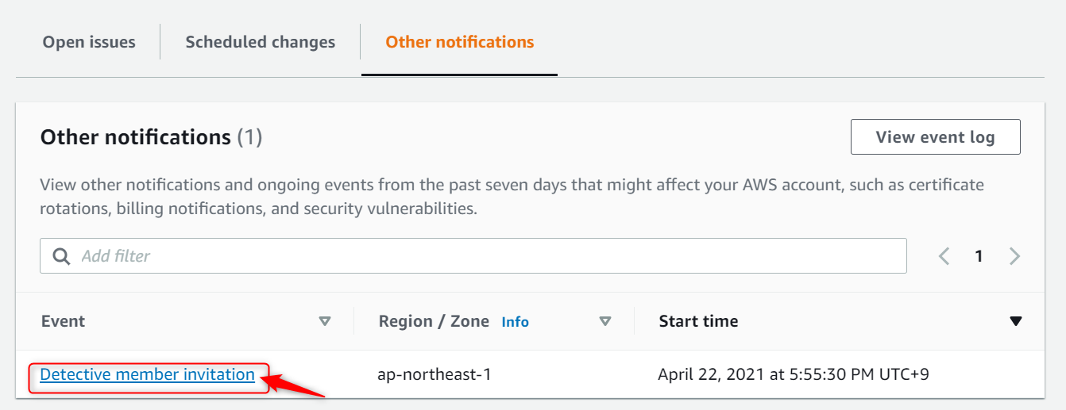Go to next page of notifications
The image size is (1066, 410).
(1014, 256)
